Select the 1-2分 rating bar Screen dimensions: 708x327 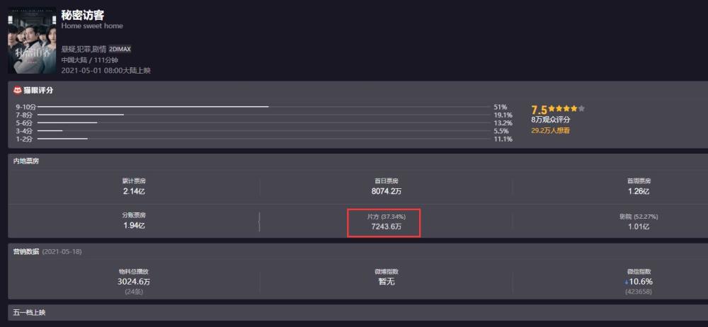[62, 139]
